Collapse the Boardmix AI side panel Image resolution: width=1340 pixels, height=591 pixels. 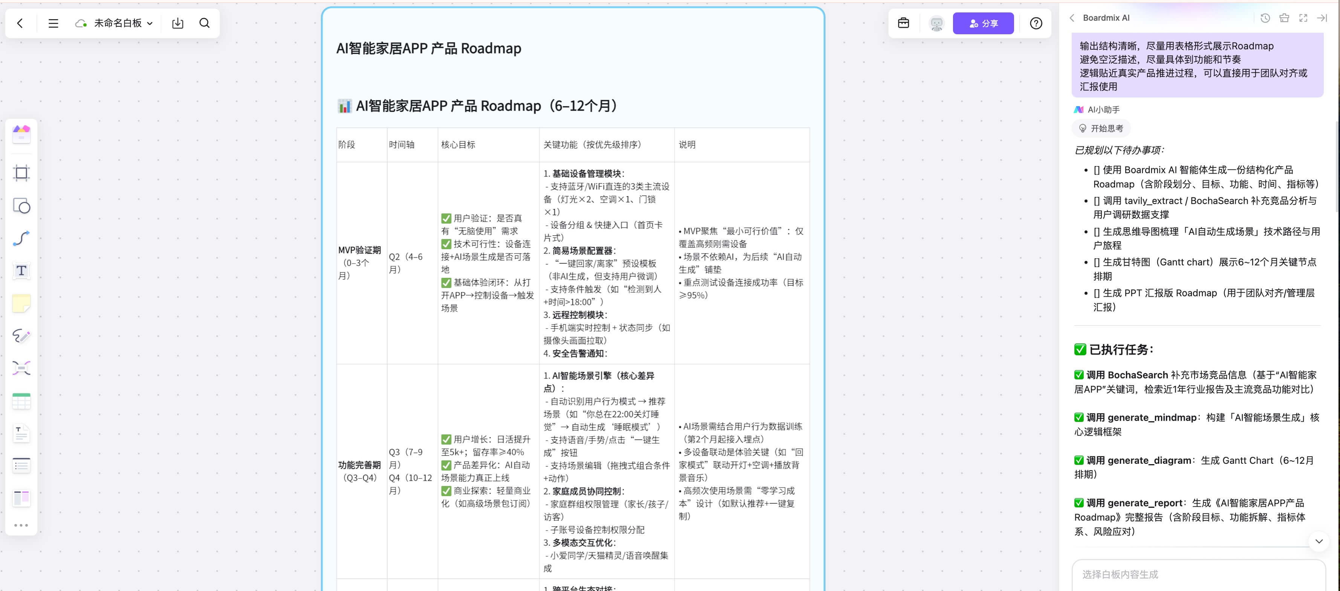click(1322, 18)
